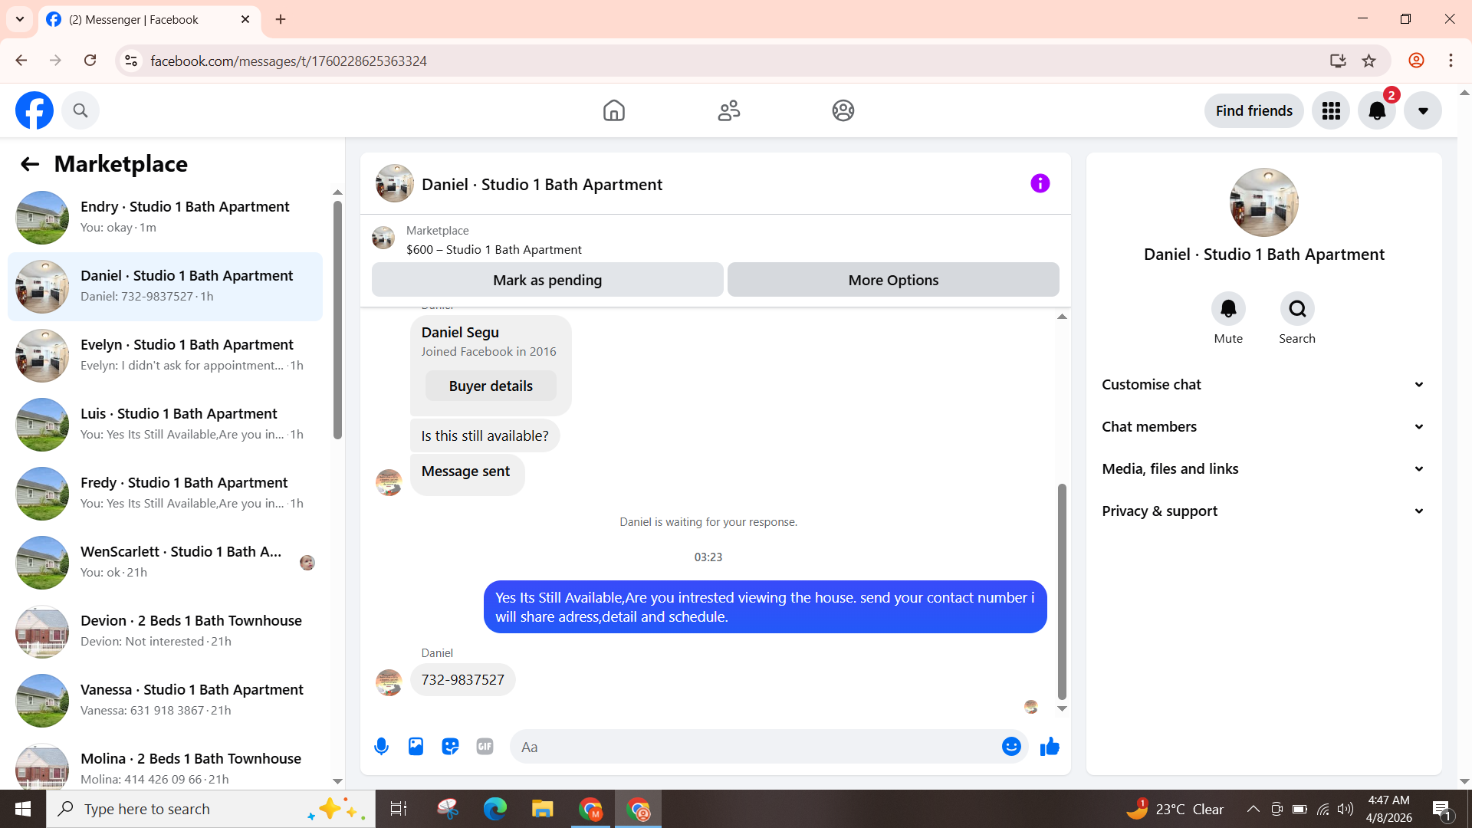Click the voice clip microphone icon
Viewport: 1472px width, 828px height.
click(x=381, y=747)
